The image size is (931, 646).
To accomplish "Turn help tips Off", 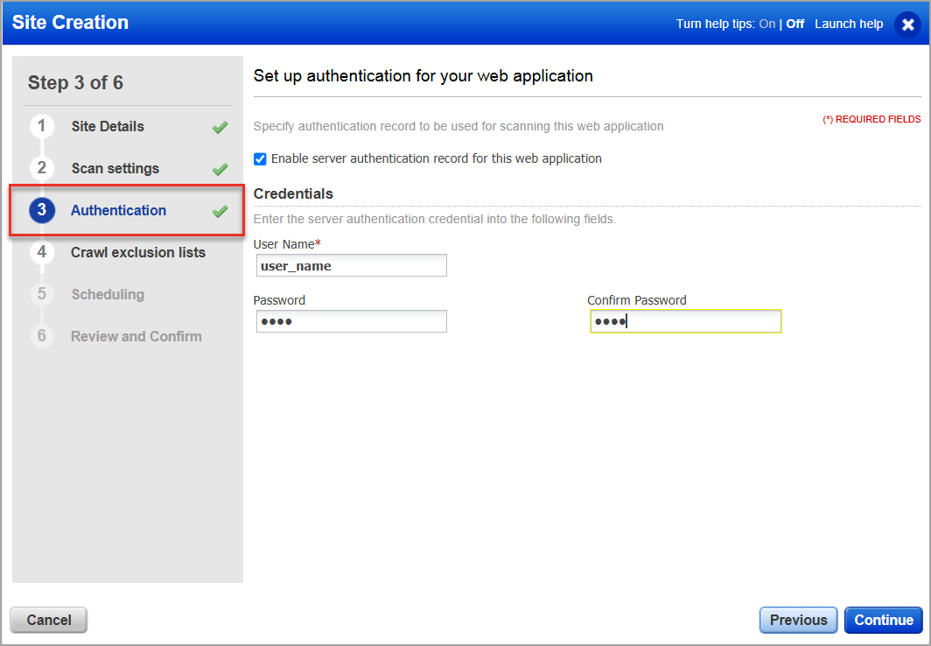I will [x=794, y=24].
